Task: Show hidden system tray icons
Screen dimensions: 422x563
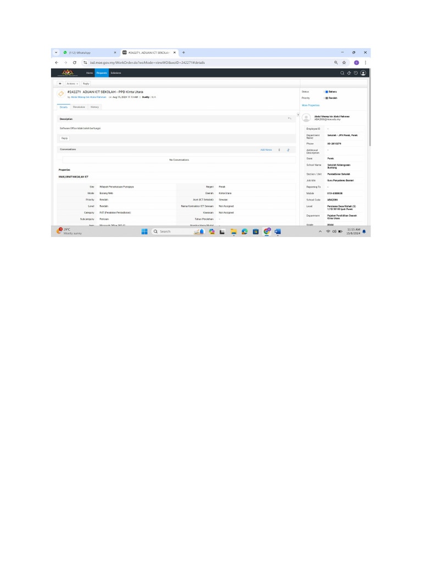Action: (320, 231)
